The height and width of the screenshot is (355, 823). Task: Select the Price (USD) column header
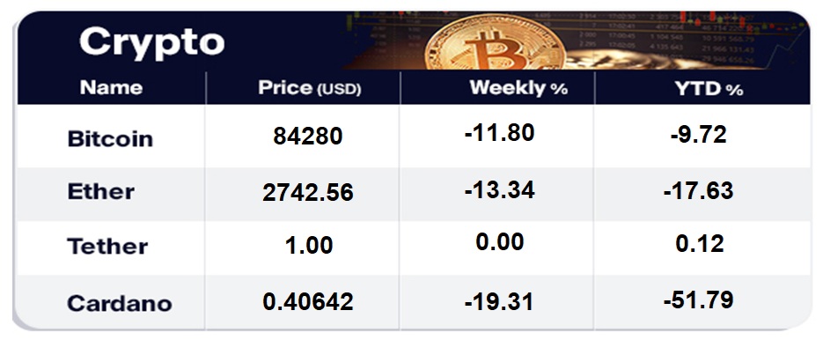[x=310, y=88]
